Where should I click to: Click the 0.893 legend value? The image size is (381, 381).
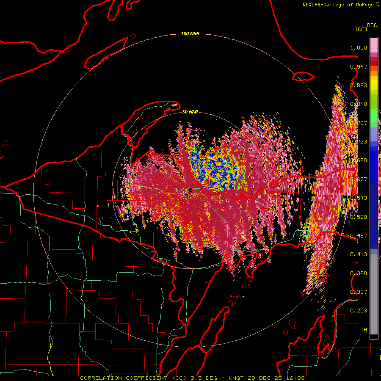(x=359, y=85)
